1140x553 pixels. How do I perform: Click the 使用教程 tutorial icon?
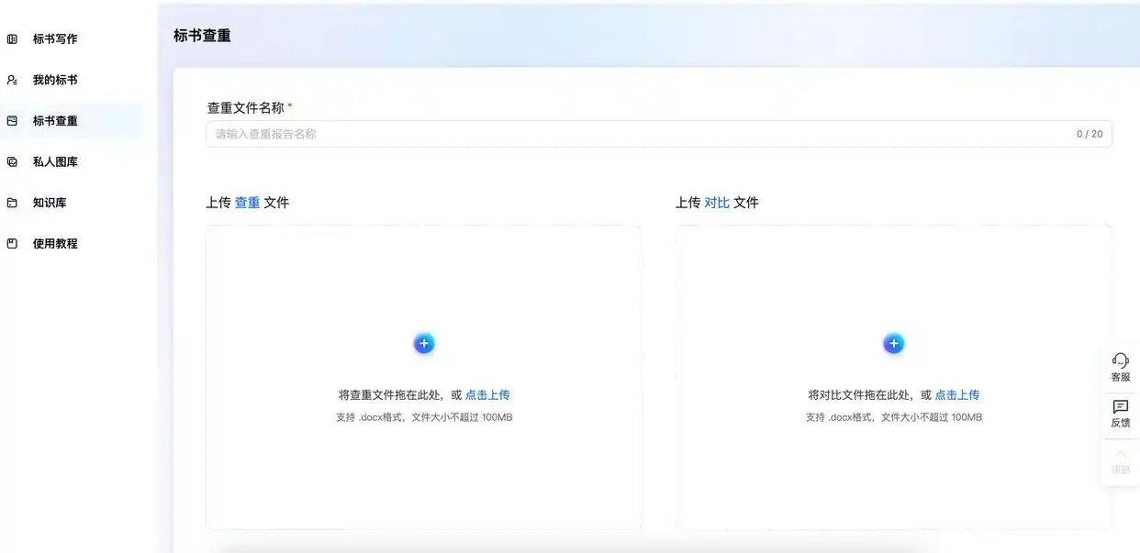pyautogui.click(x=12, y=244)
